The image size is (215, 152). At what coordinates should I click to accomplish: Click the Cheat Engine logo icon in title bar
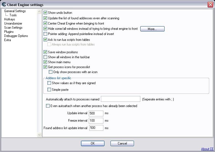4,4
